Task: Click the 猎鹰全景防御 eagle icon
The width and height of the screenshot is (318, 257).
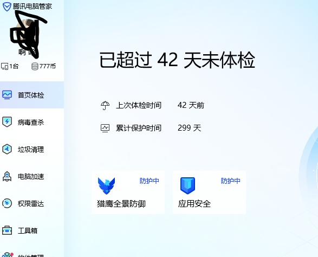Action: coord(106,186)
